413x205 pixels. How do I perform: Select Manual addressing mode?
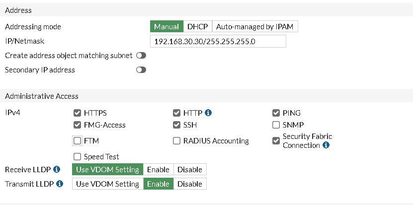click(166, 27)
